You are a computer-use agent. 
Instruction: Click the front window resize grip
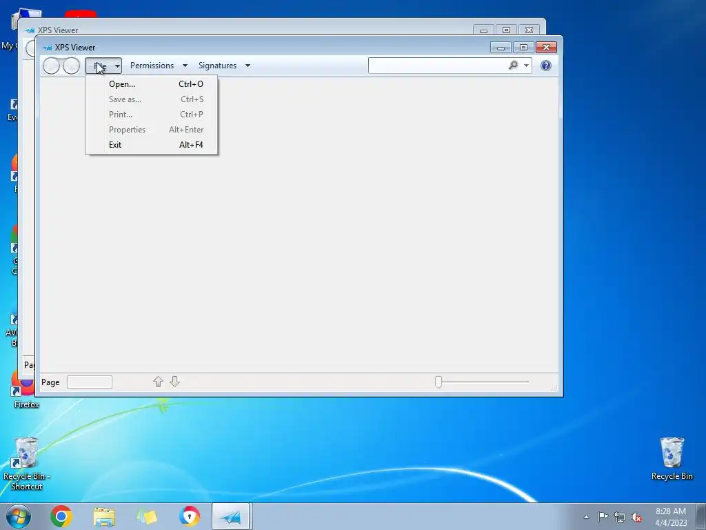pos(554,388)
